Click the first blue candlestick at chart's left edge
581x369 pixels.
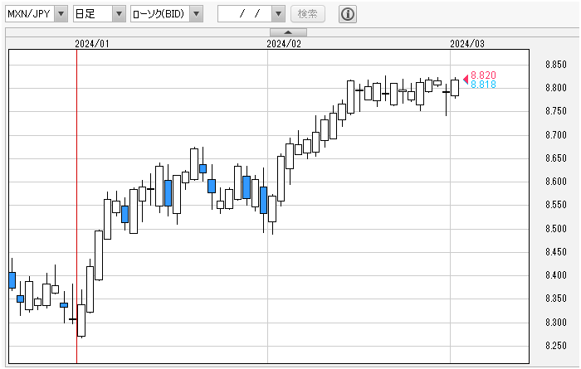click(x=12, y=280)
